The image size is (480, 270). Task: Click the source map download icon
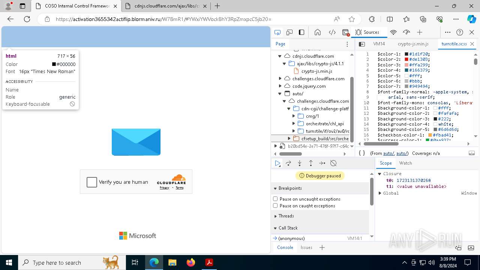pos(472,153)
